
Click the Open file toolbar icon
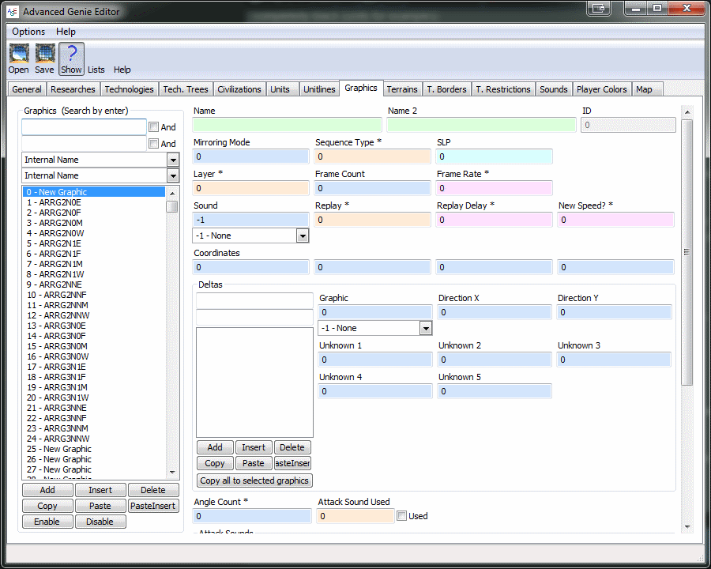coord(19,58)
